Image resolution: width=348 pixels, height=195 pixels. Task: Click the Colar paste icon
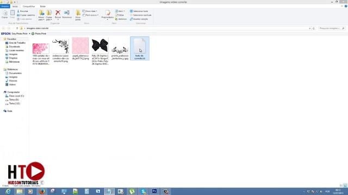coord(13,14)
